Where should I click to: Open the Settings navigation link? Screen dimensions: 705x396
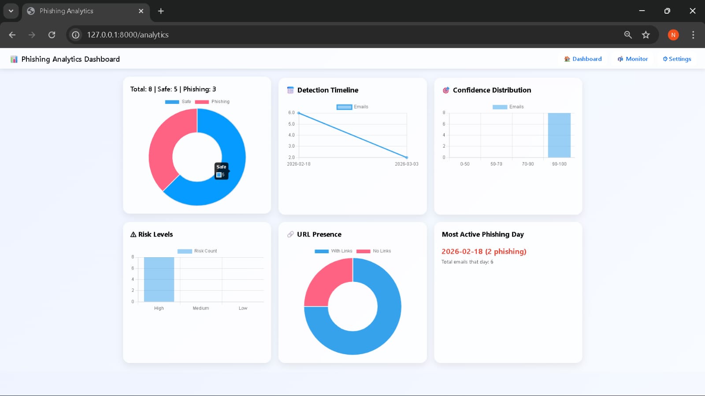point(677,59)
